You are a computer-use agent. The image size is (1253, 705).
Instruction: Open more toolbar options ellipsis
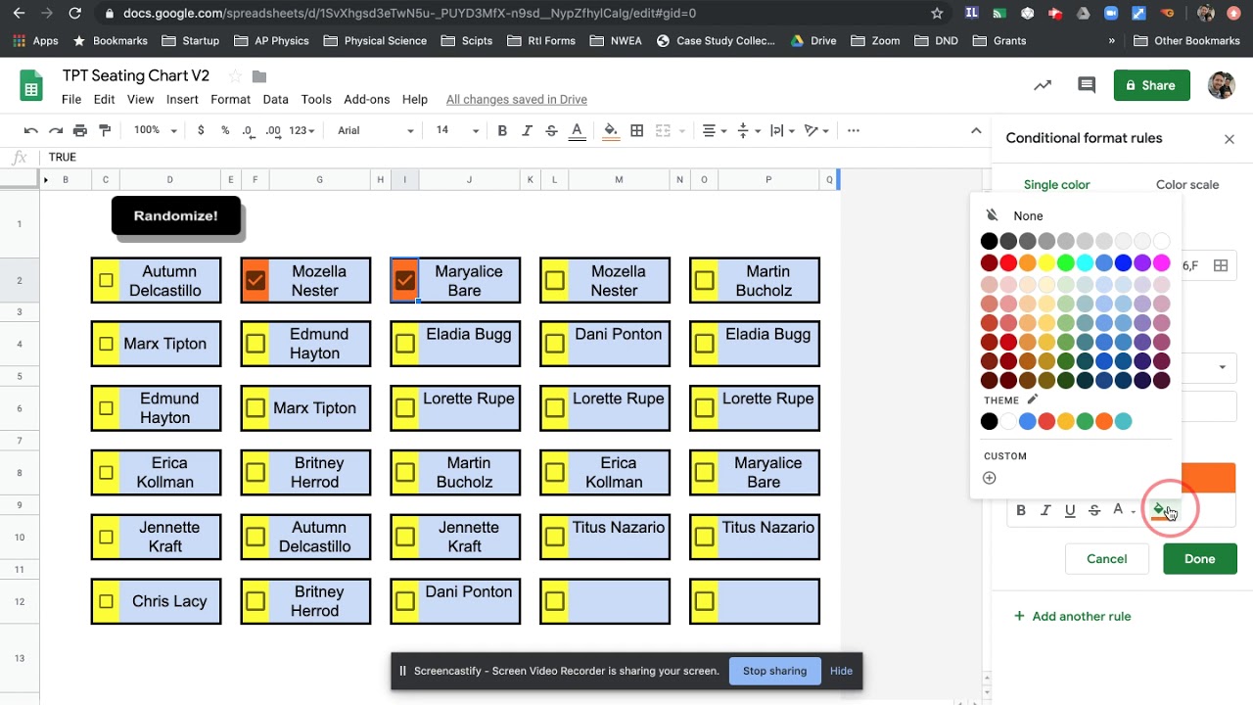click(x=854, y=130)
